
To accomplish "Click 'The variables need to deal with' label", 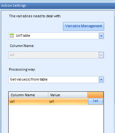I will point(35,16).
